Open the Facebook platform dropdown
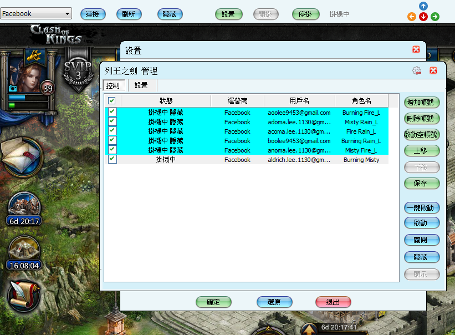The height and width of the screenshot is (335, 455). pos(36,14)
